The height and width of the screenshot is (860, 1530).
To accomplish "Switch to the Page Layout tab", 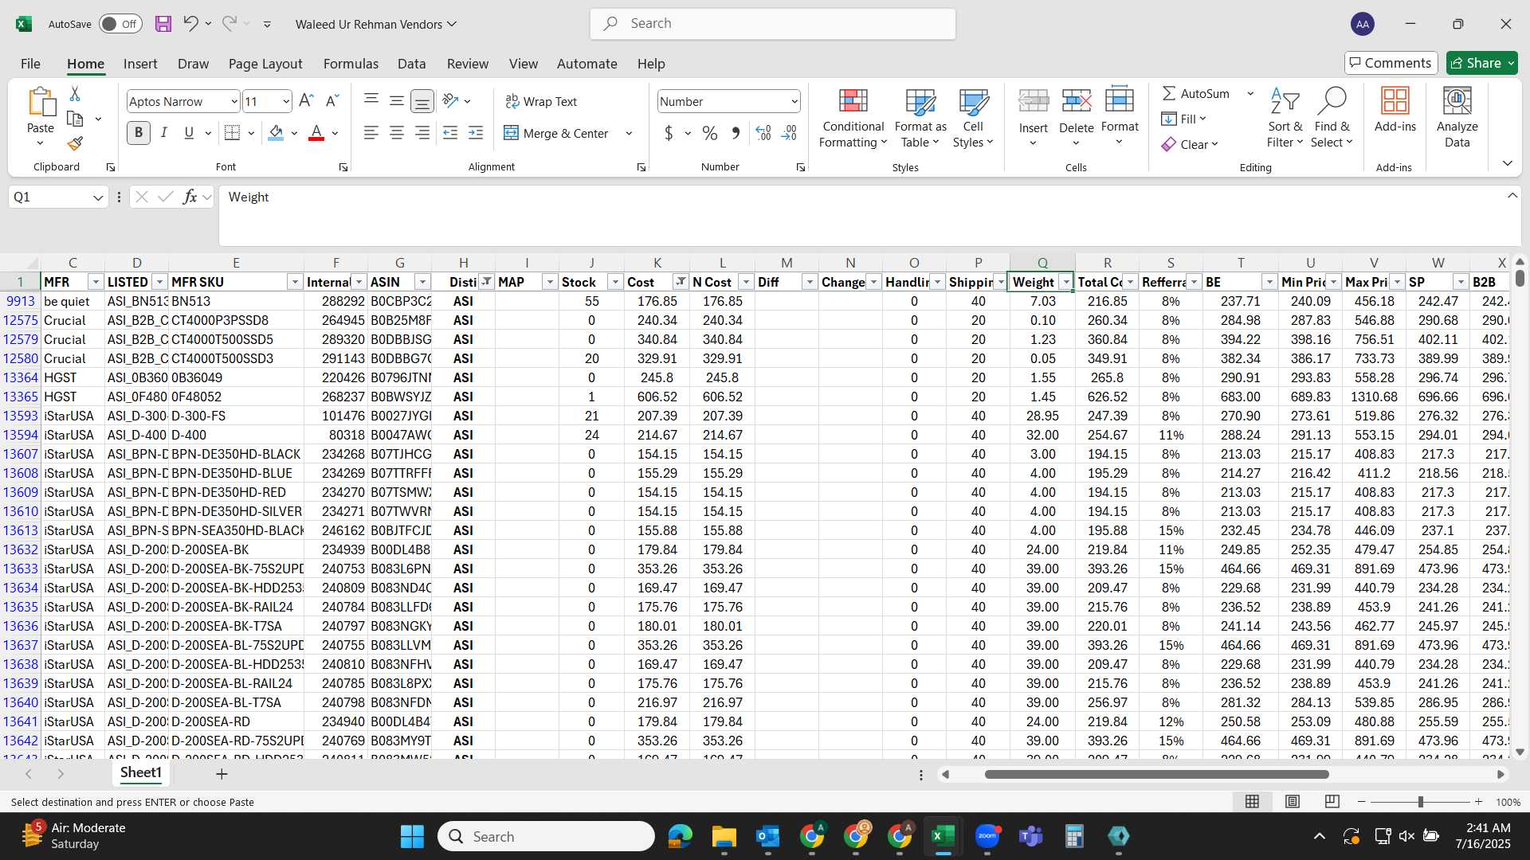I will coord(265,64).
